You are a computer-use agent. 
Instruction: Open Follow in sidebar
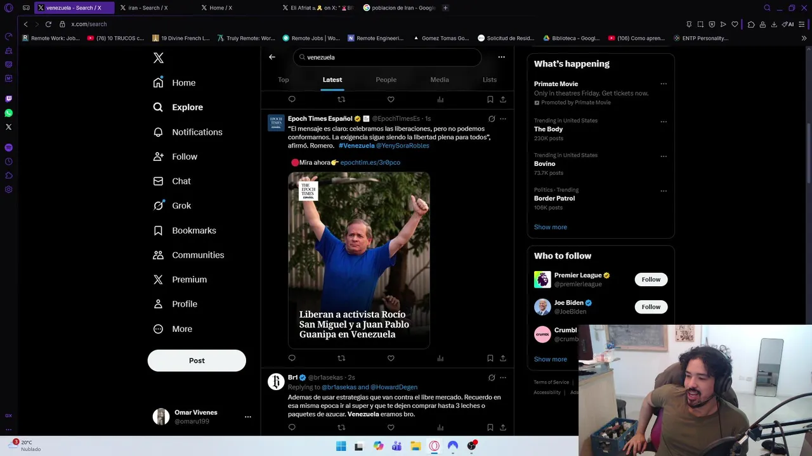[175, 157]
